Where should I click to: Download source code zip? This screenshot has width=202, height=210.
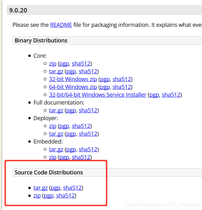click(37, 196)
